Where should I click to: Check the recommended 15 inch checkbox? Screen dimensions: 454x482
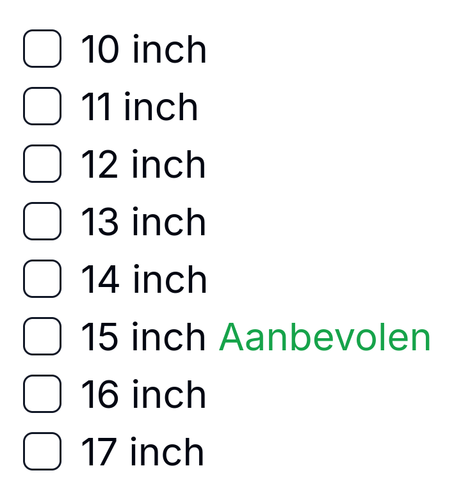click(x=42, y=336)
